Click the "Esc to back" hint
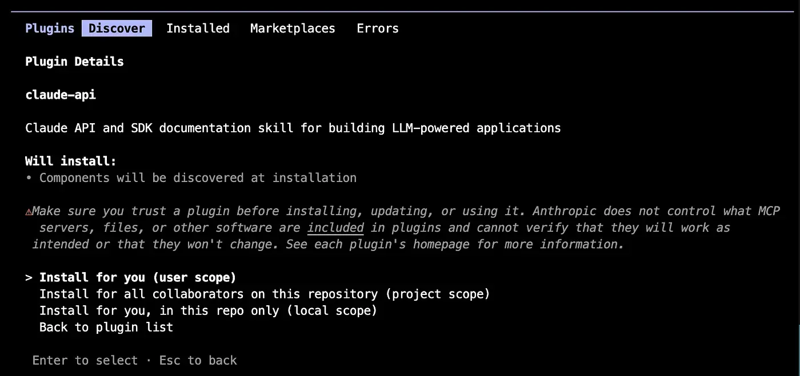Viewport: 800px width, 376px height. click(198, 361)
